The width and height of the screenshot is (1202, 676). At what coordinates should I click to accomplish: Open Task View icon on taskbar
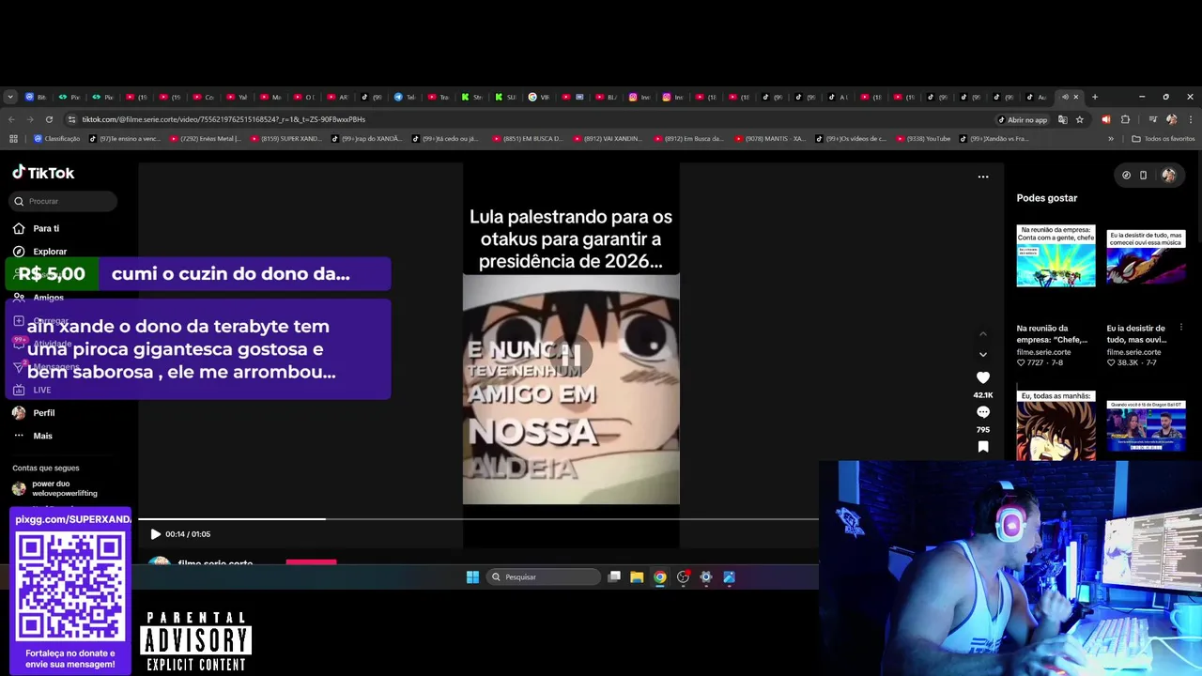coord(614,577)
